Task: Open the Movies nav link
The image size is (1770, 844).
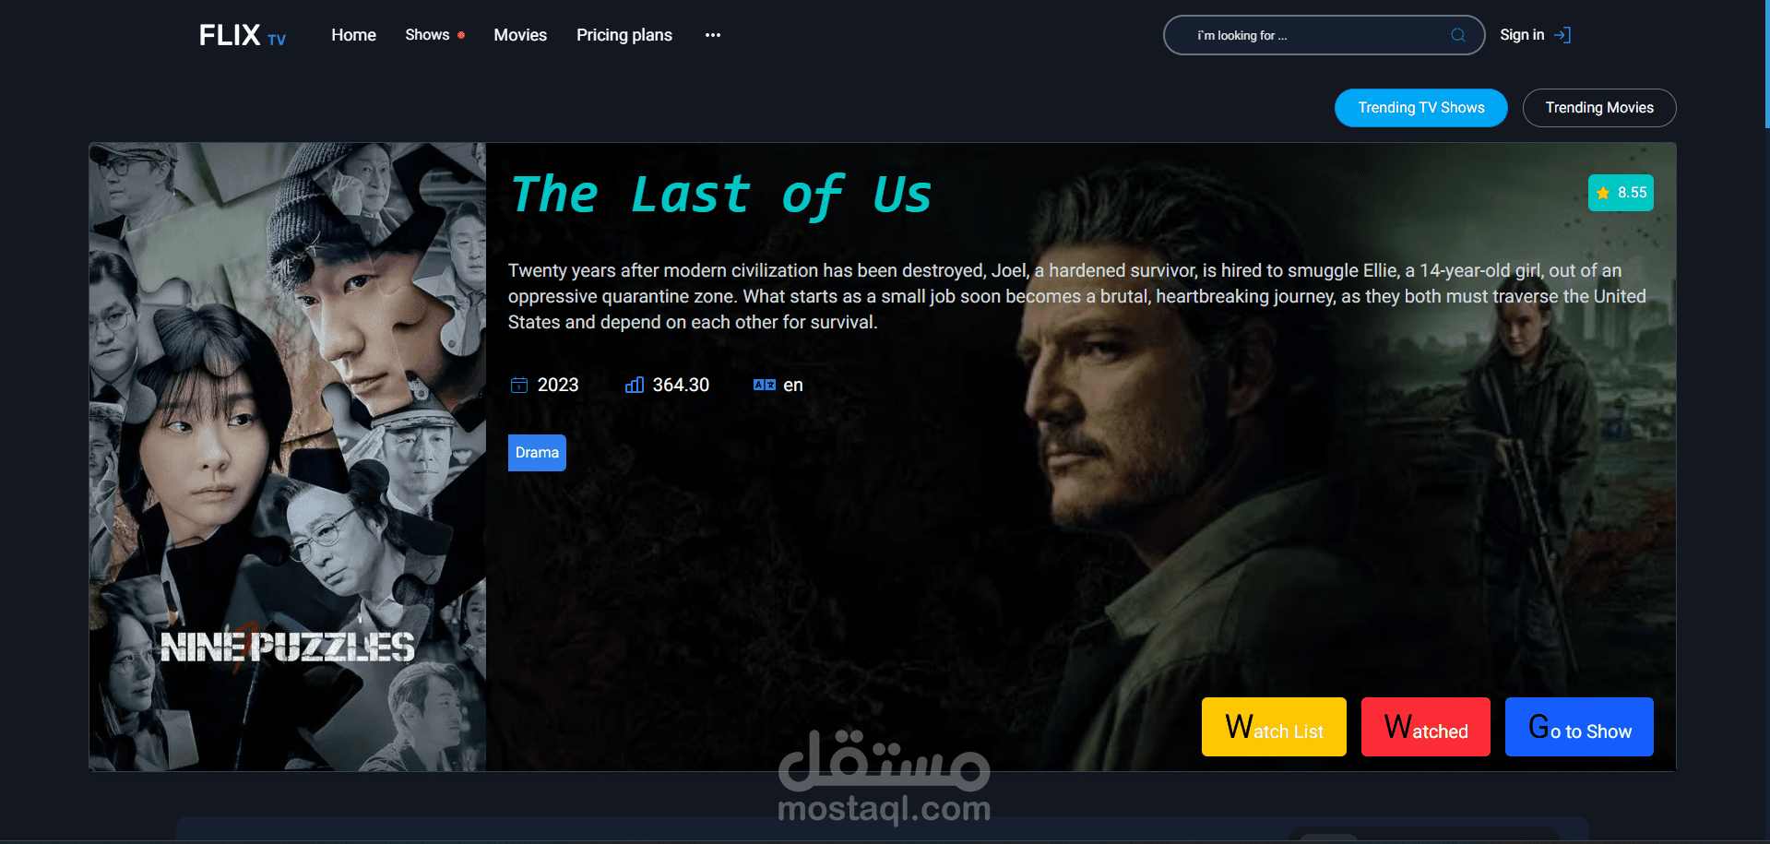Action: (x=520, y=35)
